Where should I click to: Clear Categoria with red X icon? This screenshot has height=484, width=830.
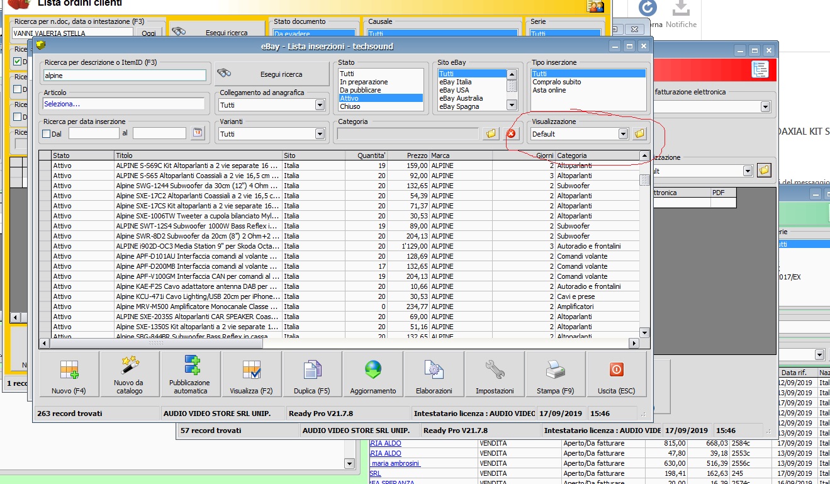tap(511, 133)
